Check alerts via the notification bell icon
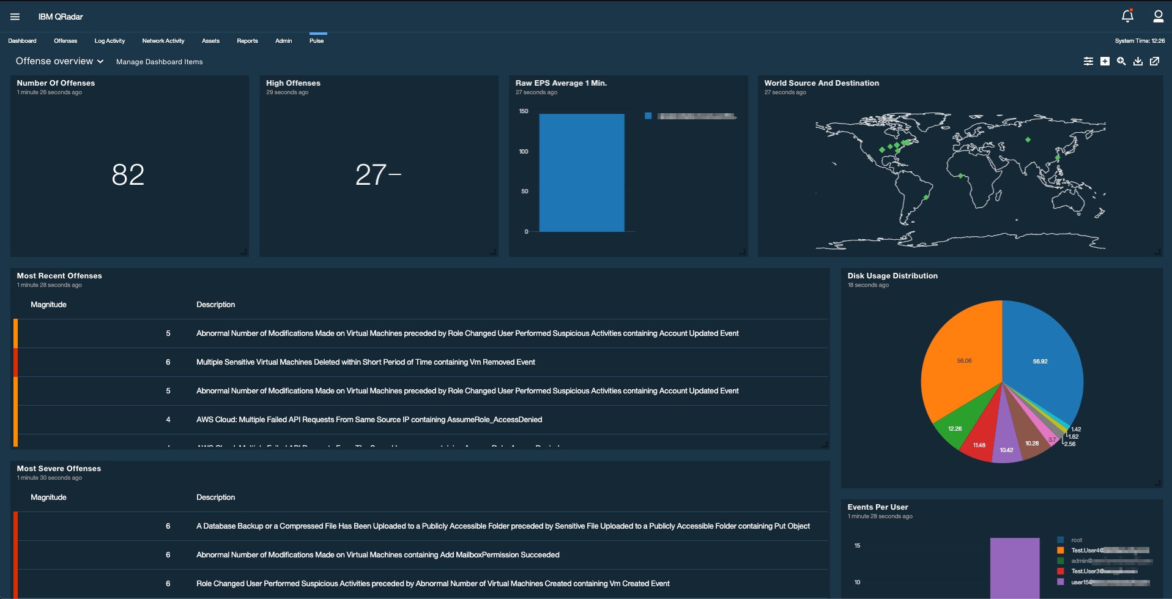1172x599 pixels. click(1127, 16)
